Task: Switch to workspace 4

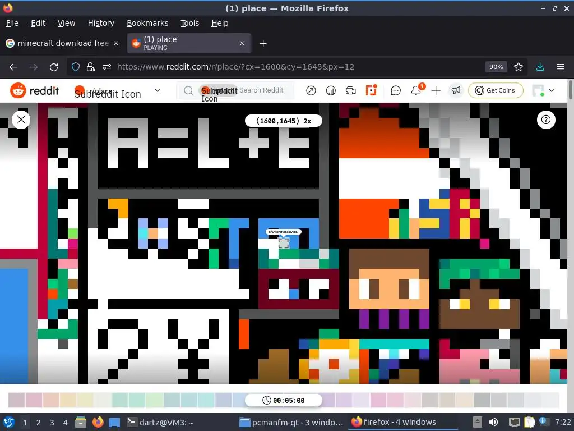Action: 66,423
